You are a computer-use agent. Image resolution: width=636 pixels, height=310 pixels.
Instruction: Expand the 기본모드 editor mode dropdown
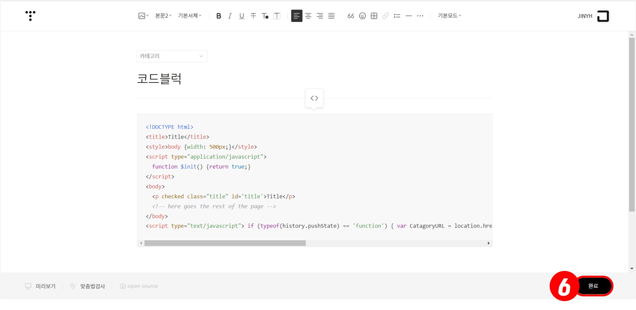pyautogui.click(x=449, y=16)
